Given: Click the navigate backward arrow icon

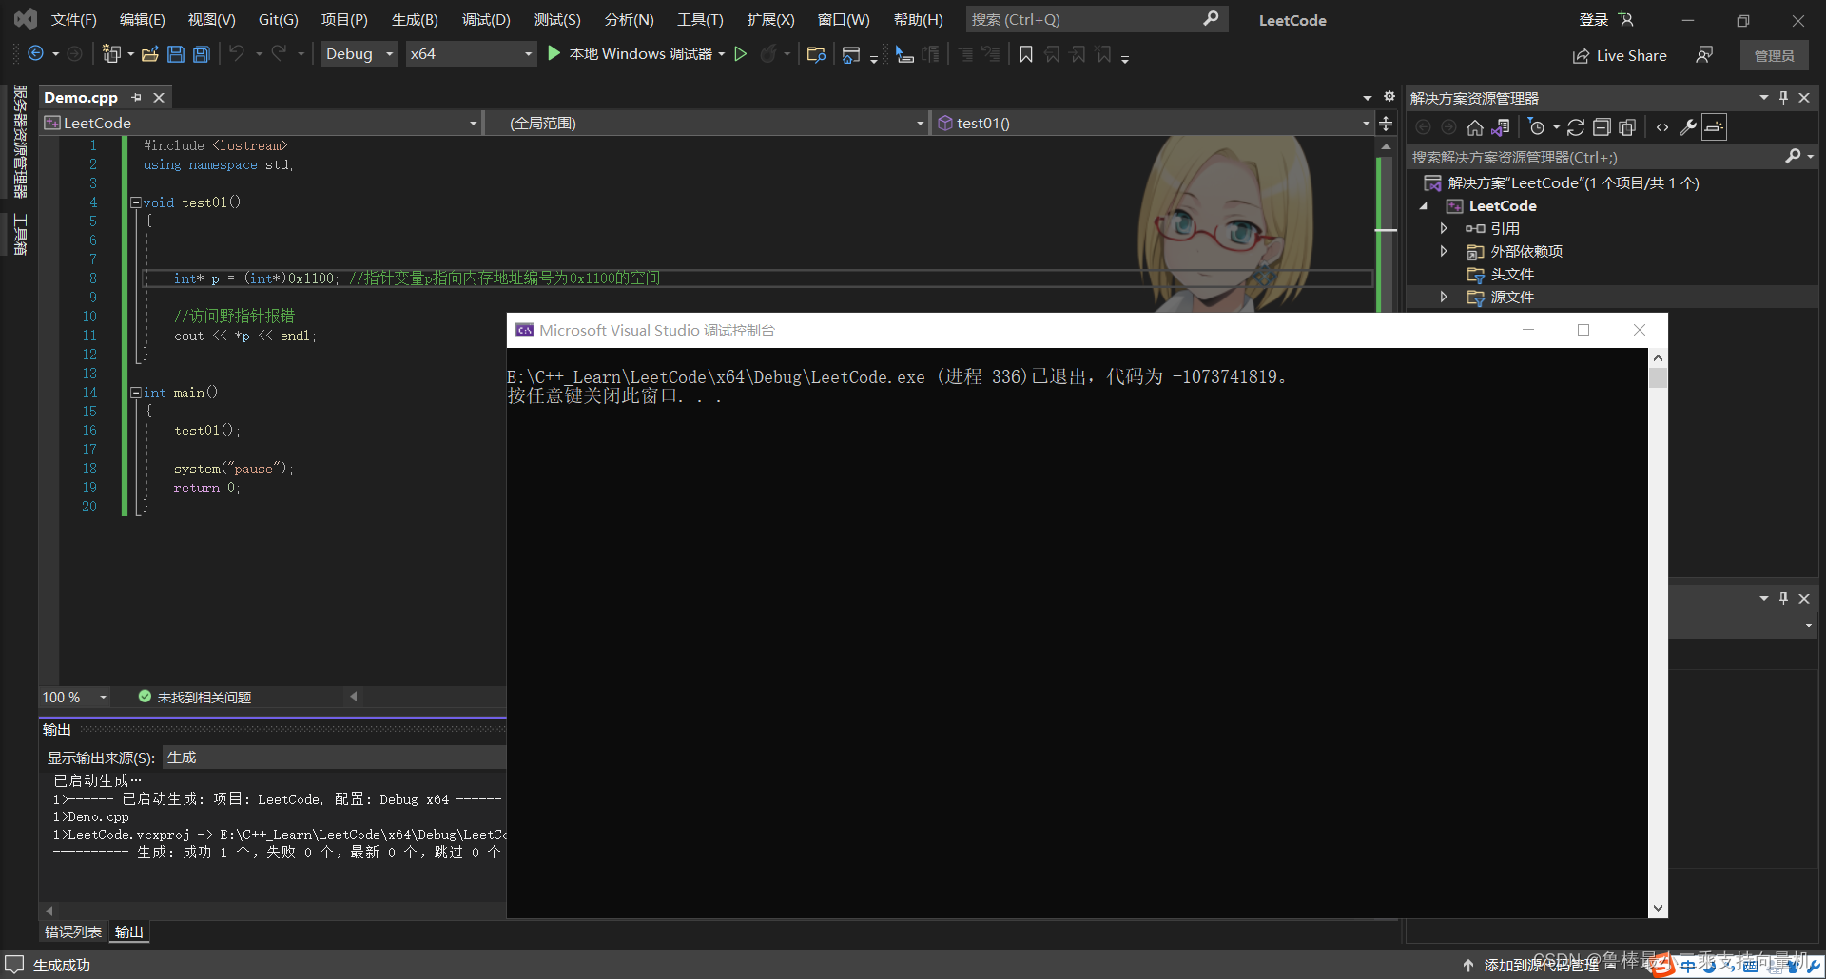Looking at the screenshot, I should tap(35, 54).
